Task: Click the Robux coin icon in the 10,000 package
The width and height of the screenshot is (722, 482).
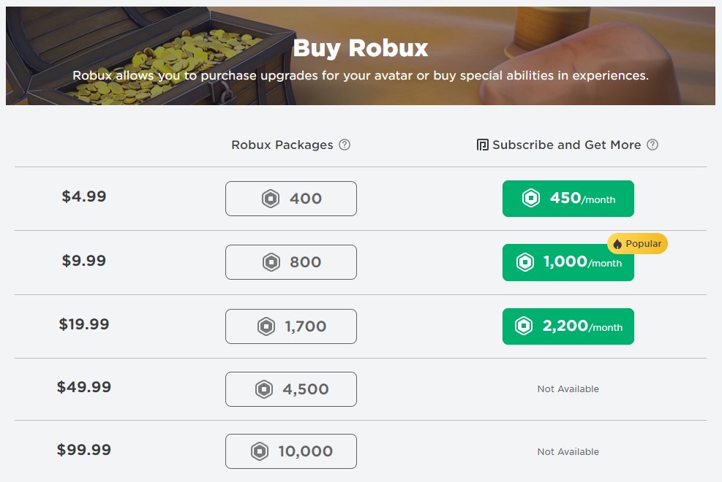Action: point(259,452)
